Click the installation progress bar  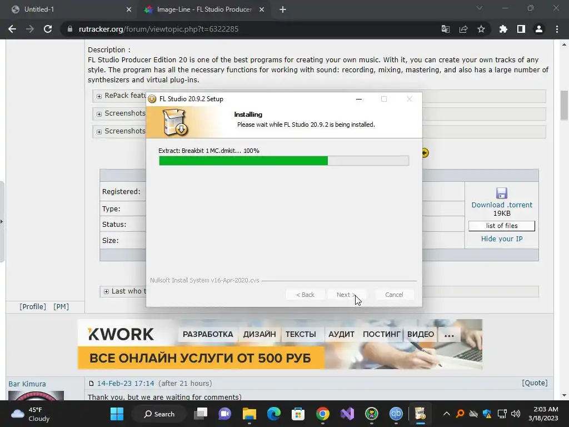pos(284,161)
